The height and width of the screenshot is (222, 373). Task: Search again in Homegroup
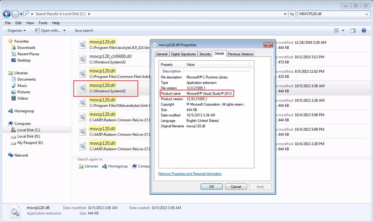[115, 166]
